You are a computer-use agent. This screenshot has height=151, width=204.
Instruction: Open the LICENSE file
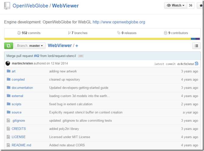point(19,137)
